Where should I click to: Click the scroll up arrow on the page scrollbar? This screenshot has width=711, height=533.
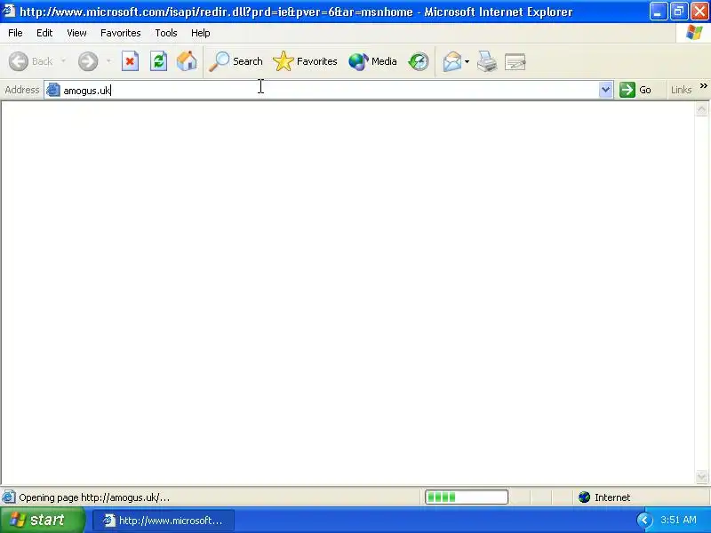click(x=701, y=108)
